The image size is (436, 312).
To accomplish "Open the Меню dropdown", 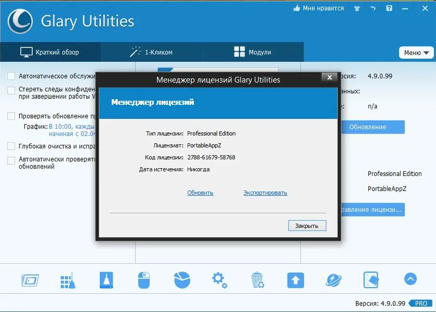I will pyautogui.click(x=416, y=52).
